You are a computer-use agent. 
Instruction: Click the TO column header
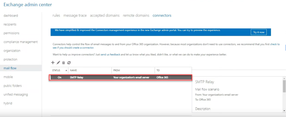tap(173, 70)
